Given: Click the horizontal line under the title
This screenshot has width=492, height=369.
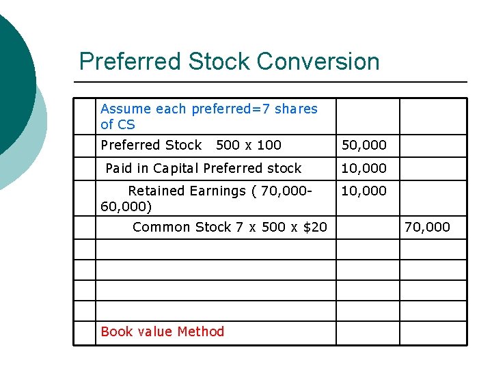Looking at the screenshot, I should [x=273, y=82].
